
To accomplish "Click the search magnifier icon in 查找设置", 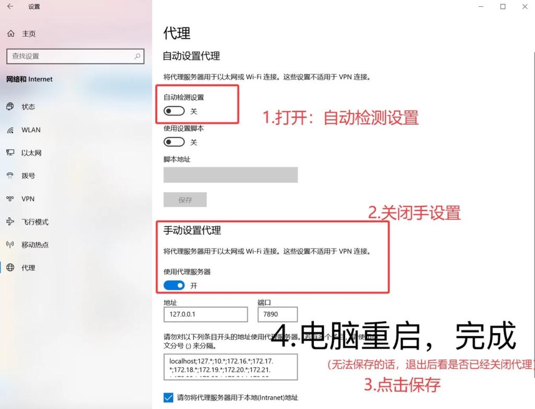I will coord(137,56).
